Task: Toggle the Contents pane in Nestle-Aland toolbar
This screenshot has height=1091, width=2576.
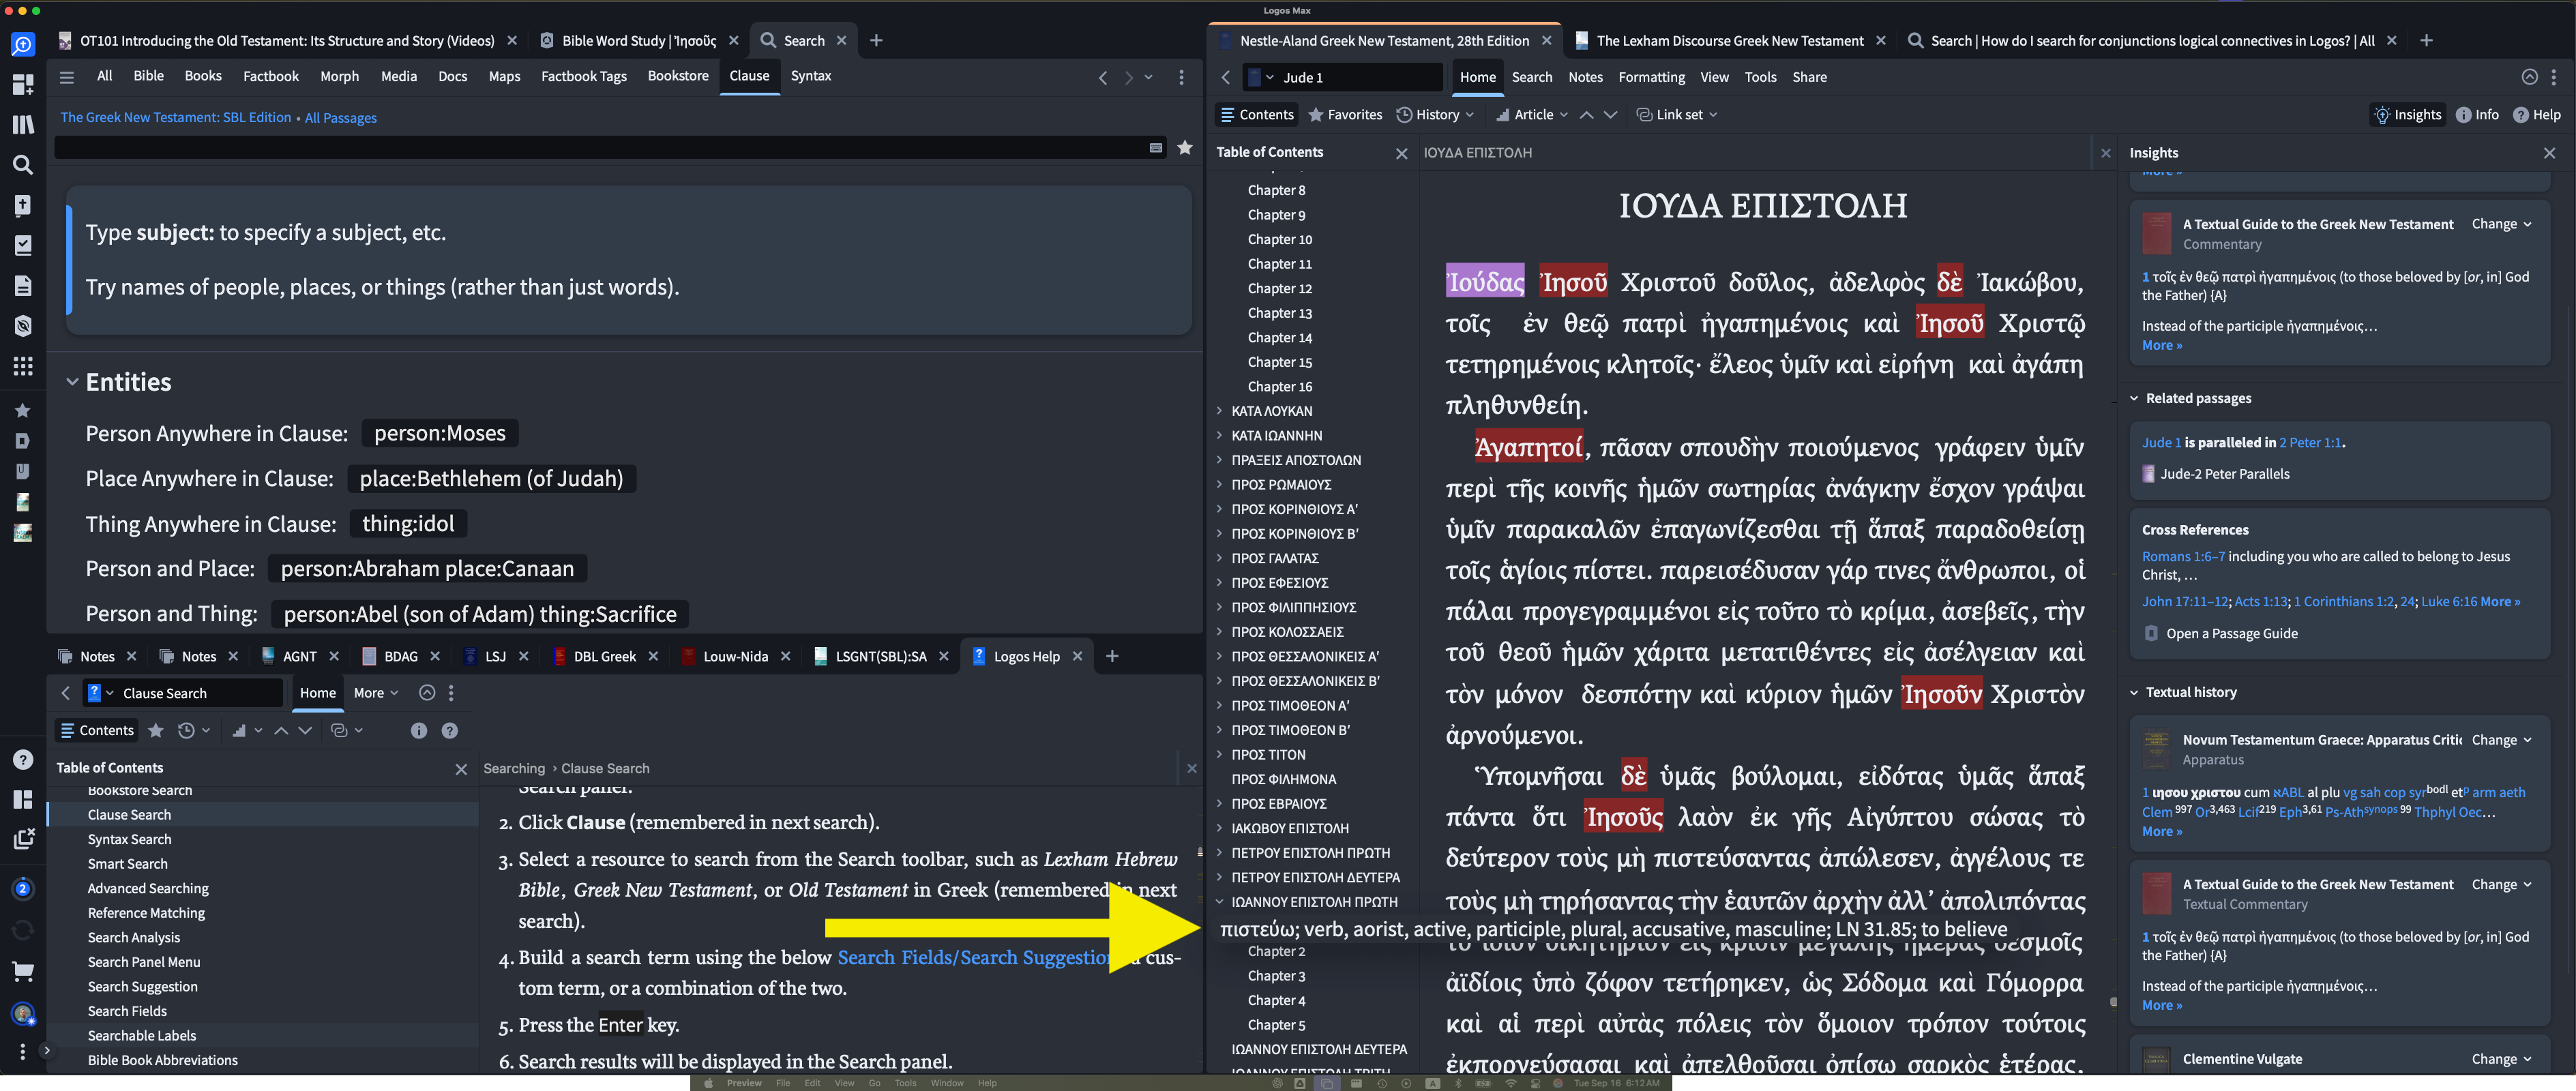Action: [1257, 115]
